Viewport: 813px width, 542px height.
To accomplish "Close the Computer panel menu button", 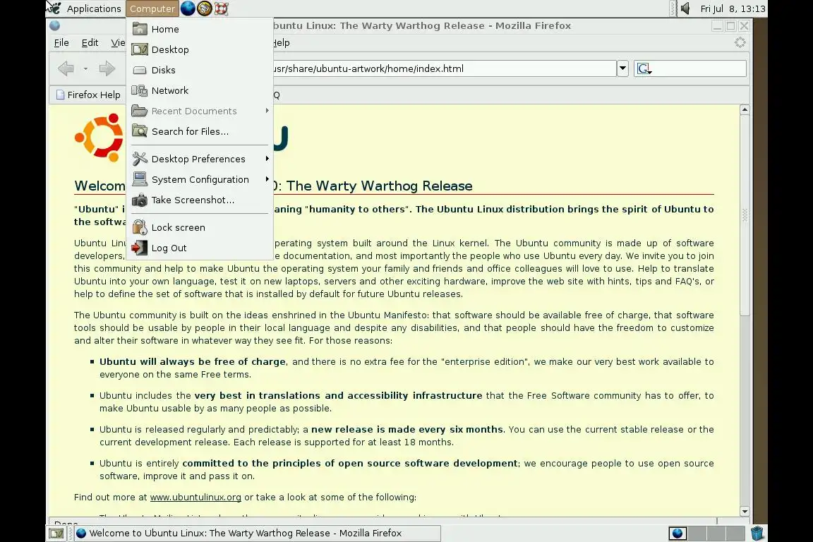I will pyautogui.click(x=152, y=8).
